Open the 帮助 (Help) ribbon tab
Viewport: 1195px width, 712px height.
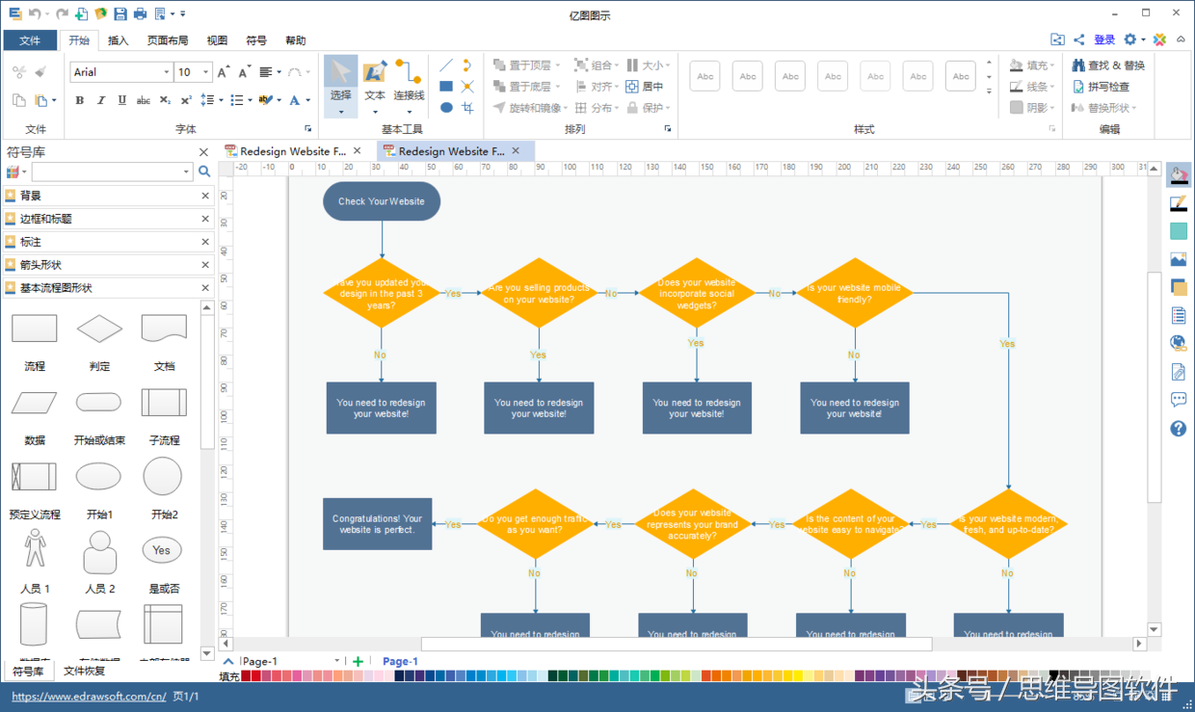[295, 40]
